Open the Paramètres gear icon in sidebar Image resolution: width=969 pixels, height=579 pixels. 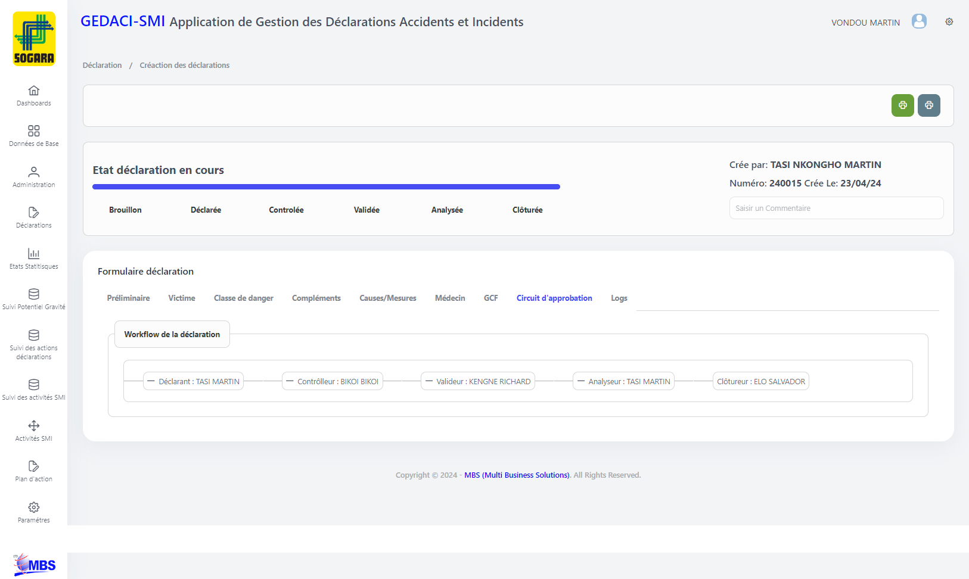(34, 508)
